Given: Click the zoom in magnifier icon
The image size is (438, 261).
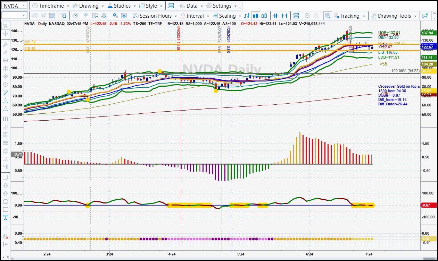Looking at the screenshot, I should 307,16.
